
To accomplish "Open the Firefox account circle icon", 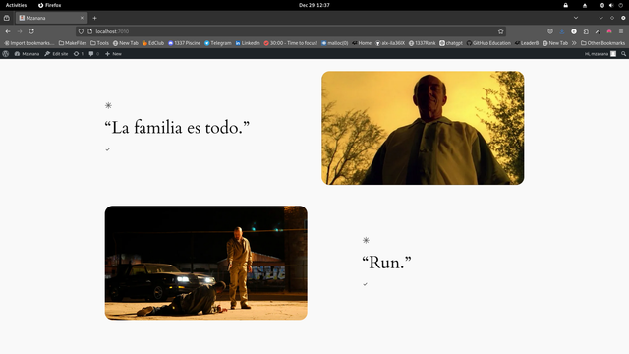I will coord(574,31).
